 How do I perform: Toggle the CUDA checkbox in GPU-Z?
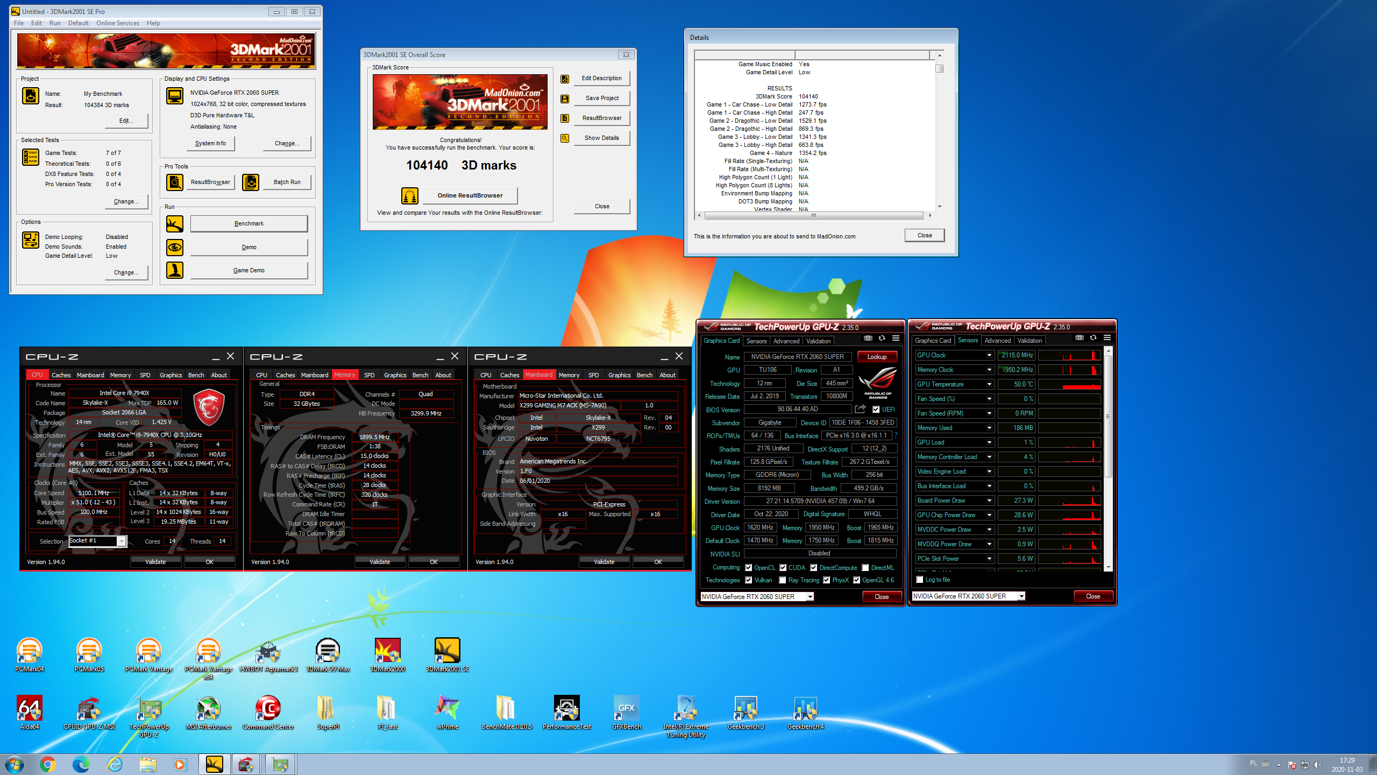(783, 568)
